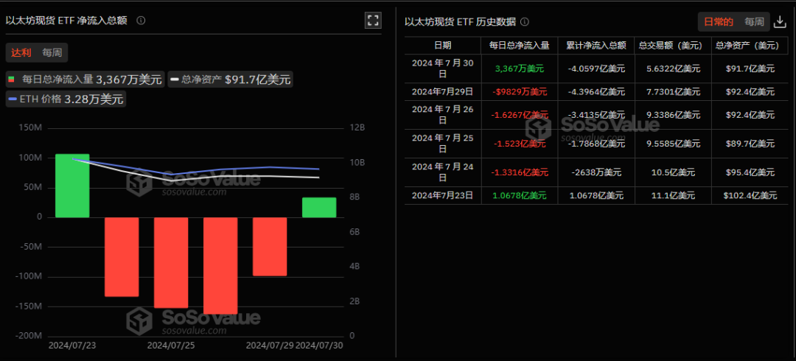Click the -9829万美元 table cell
Screen dimensions: 796x361
[519, 91]
